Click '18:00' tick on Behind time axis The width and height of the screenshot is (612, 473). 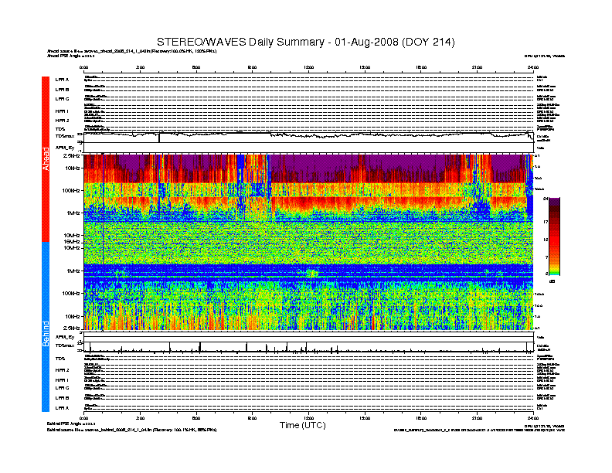pos(420,418)
